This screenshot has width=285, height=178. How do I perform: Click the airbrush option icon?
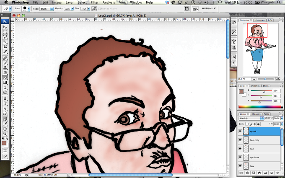click(94, 8)
